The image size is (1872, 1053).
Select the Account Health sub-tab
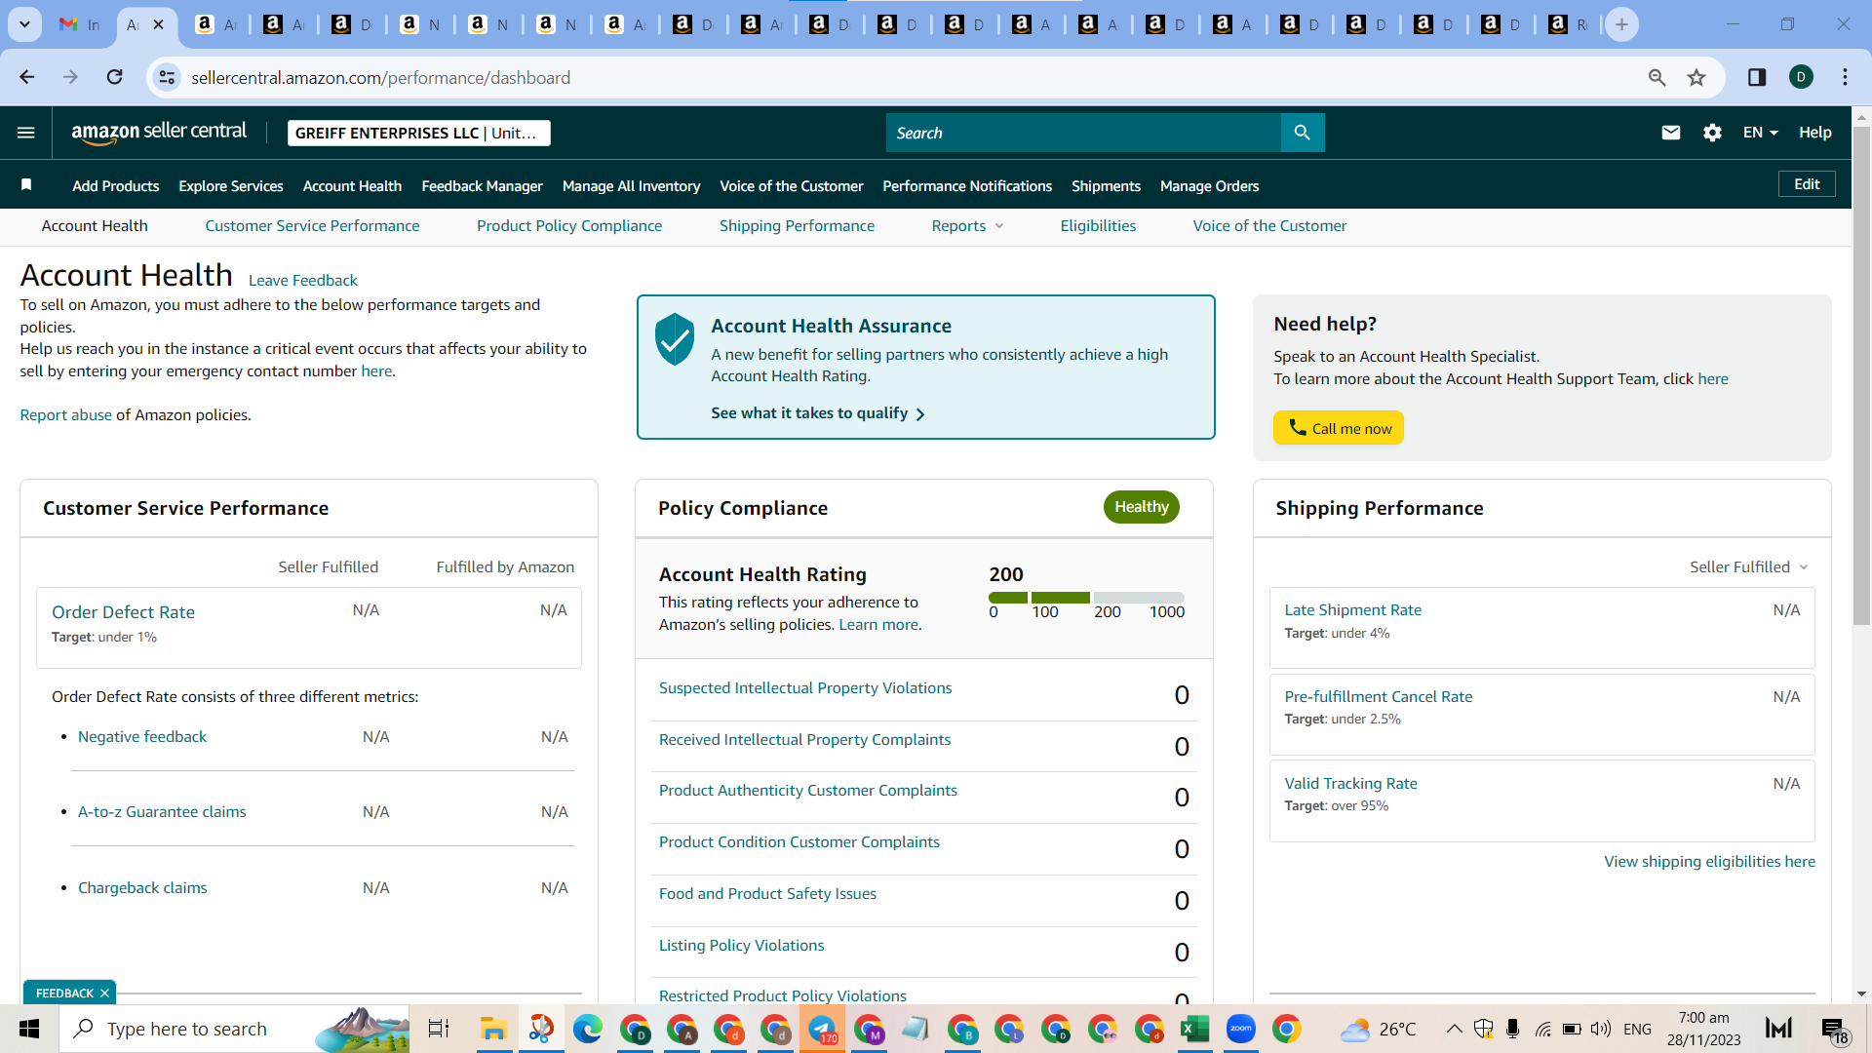95,226
